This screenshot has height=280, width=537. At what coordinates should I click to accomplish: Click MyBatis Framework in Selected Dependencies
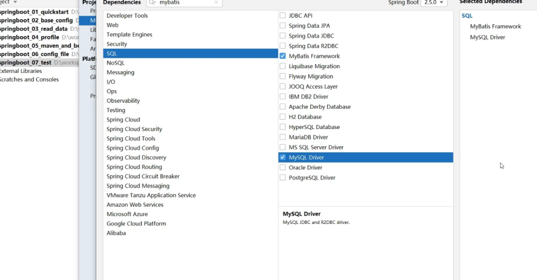[x=495, y=26]
